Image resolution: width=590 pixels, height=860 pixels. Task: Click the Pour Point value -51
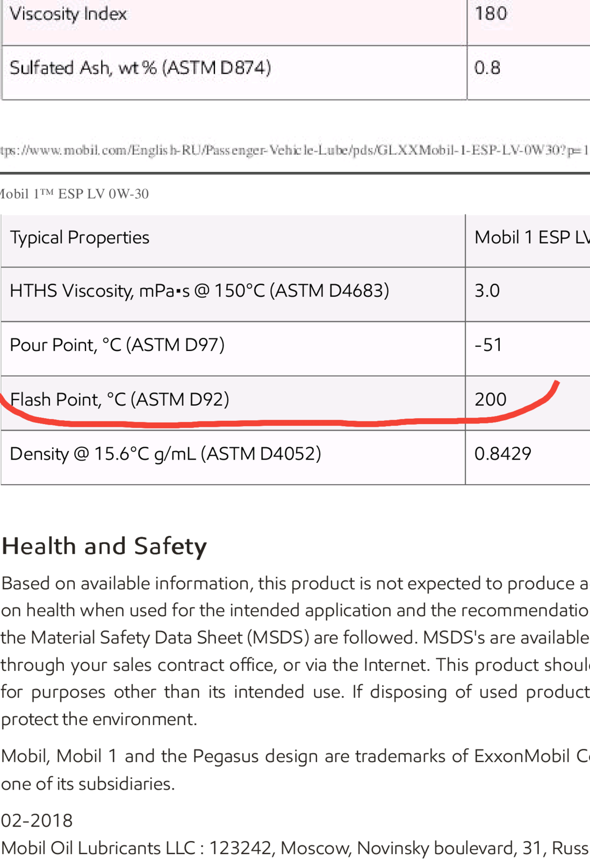point(488,345)
